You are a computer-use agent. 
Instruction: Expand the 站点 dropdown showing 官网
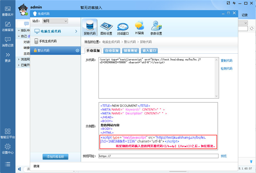click(55, 21)
